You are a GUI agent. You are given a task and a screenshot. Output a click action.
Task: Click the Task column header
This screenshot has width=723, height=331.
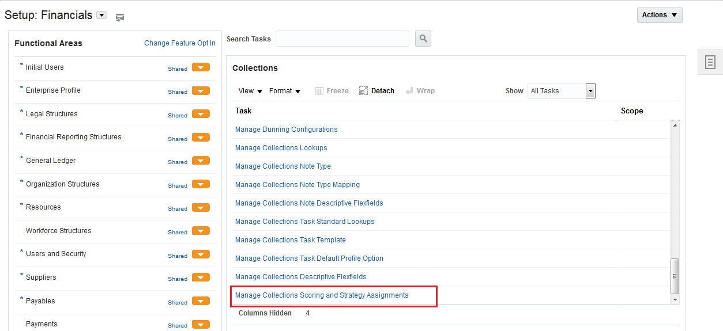(243, 111)
